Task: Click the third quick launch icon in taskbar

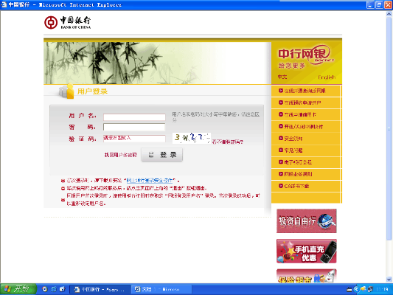Action: coord(62,289)
